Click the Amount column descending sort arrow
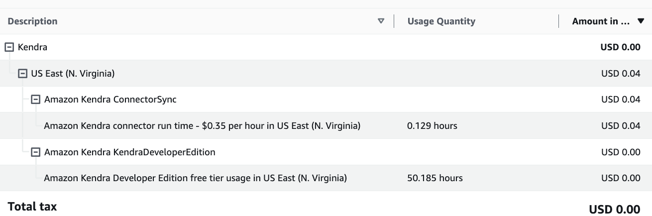The height and width of the screenshot is (216, 652). (x=641, y=21)
